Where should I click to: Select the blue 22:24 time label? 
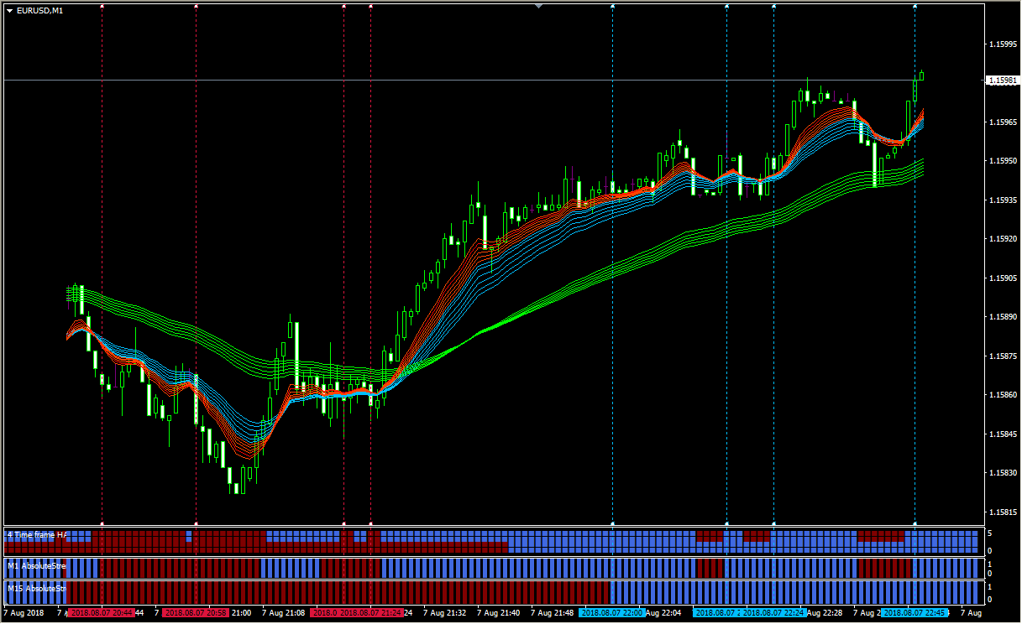(773, 613)
